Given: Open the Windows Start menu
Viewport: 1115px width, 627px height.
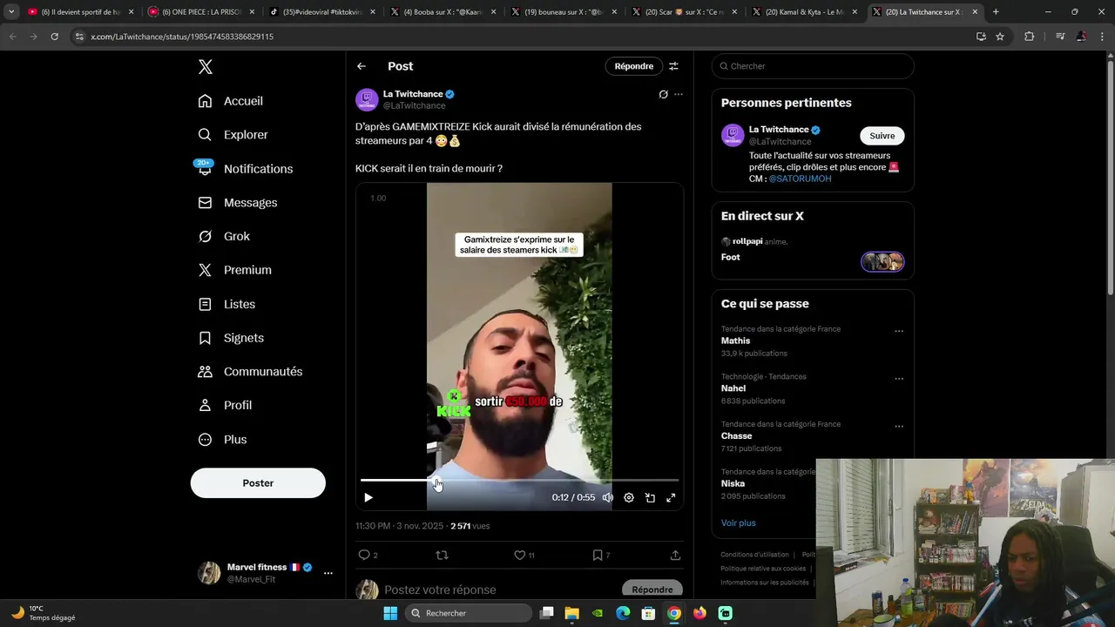Looking at the screenshot, I should [390, 613].
